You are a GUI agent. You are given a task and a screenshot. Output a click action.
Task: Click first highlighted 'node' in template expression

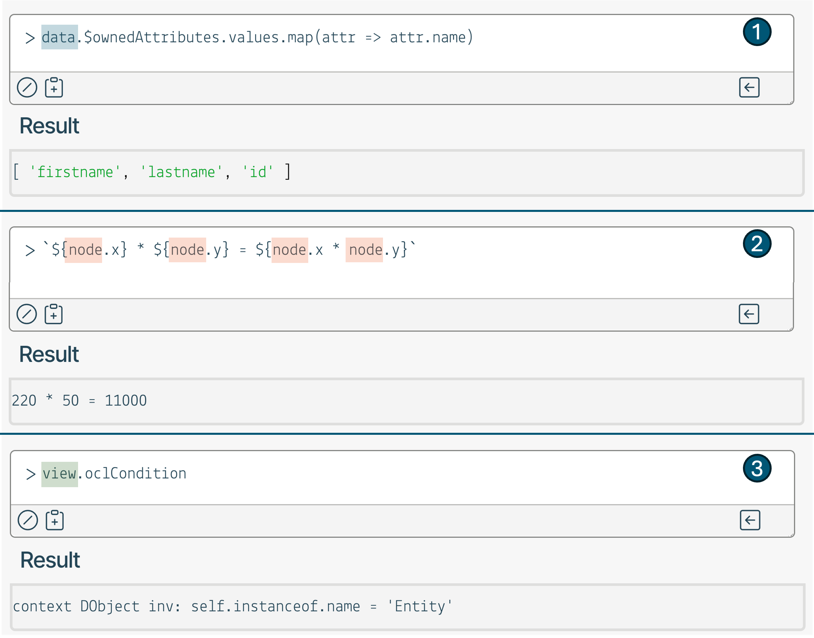[x=84, y=250]
